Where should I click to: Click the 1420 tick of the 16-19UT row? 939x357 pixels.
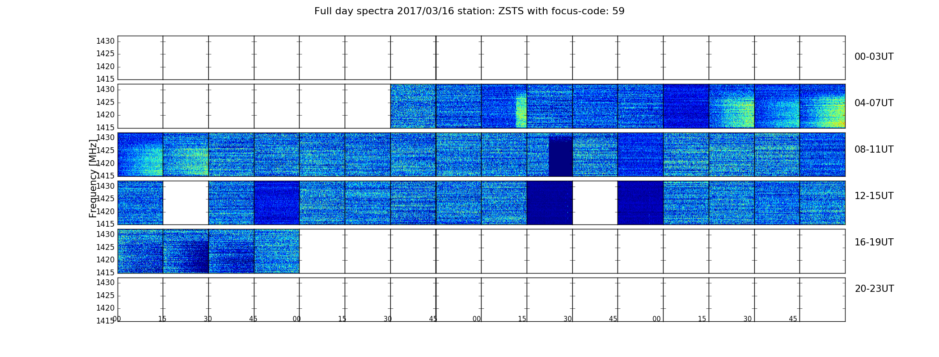[x=106, y=260]
